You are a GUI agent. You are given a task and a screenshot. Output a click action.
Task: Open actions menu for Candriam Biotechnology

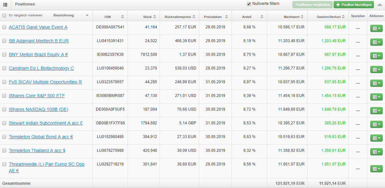pos(376,70)
